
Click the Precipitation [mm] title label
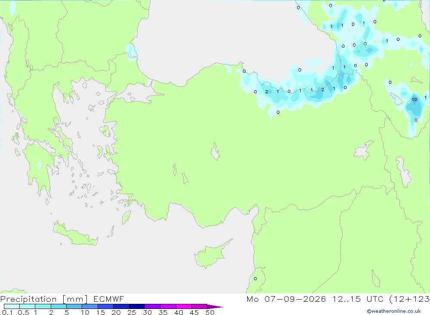(x=44, y=299)
